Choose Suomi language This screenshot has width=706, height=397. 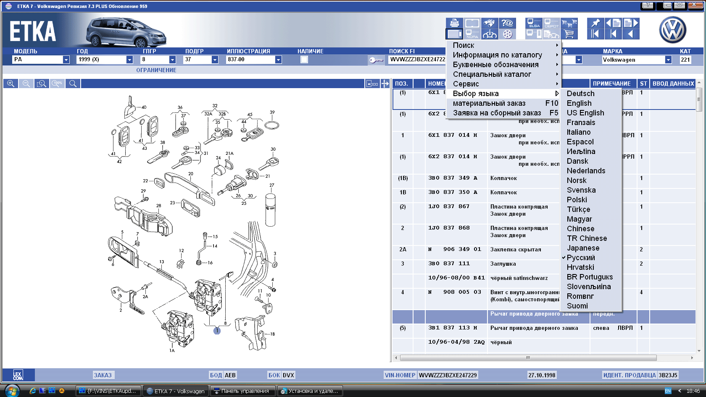point(592,306)
